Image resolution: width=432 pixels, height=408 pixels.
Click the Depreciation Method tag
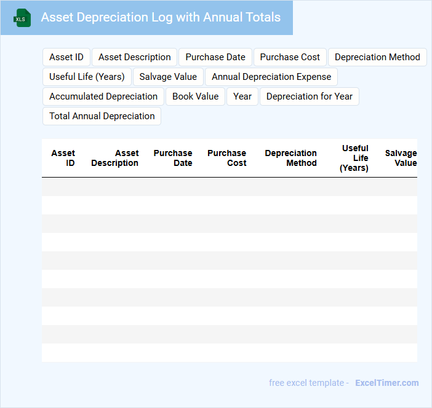coord(377,57)
